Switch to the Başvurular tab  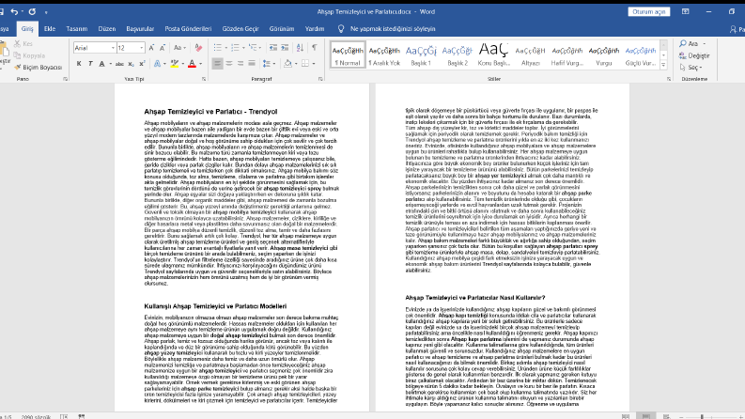[140, 28]
